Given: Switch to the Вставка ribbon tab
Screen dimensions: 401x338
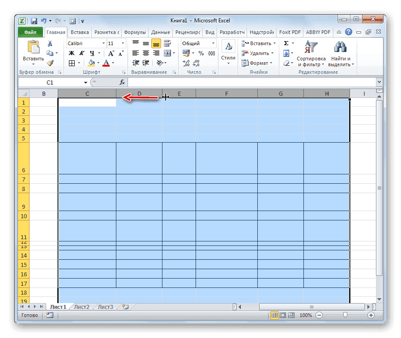Looking at the screenshot, I should [80, 32].
